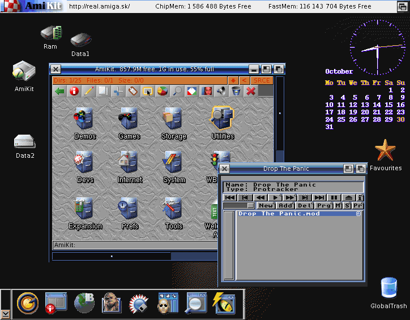
Task: Launch the globe B browser dock icon
Action: click(84, 303)
